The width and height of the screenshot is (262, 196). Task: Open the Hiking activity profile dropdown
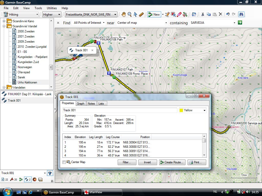[21, 15]
